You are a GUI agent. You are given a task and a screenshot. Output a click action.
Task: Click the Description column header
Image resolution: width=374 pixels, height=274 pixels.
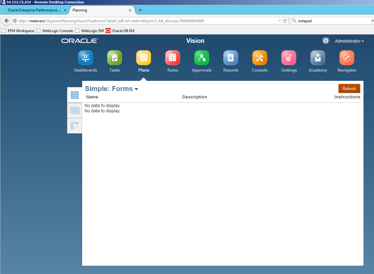(195, 97)
